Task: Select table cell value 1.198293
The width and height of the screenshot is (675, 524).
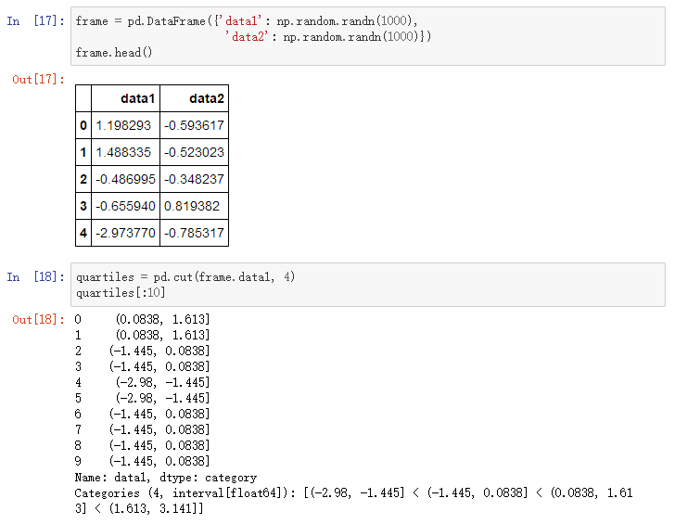Action: [125, 125]
